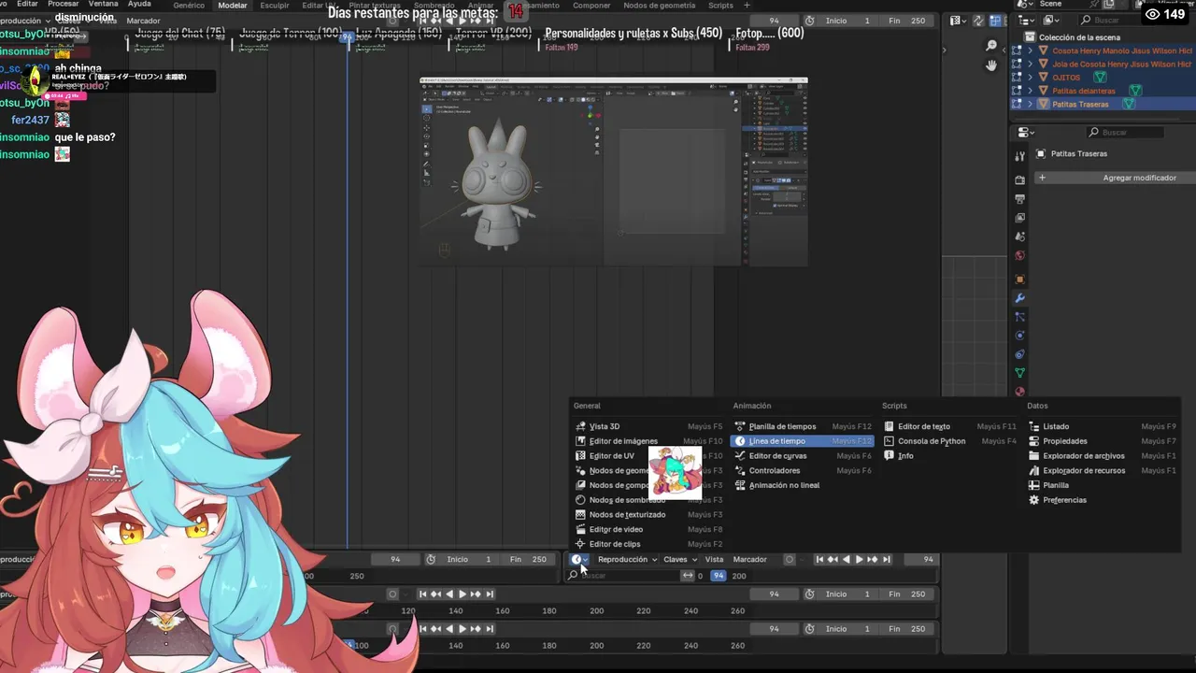Screen dimensions: 1196x673
Task: Select Consola de Python entry
Action: 950,441
